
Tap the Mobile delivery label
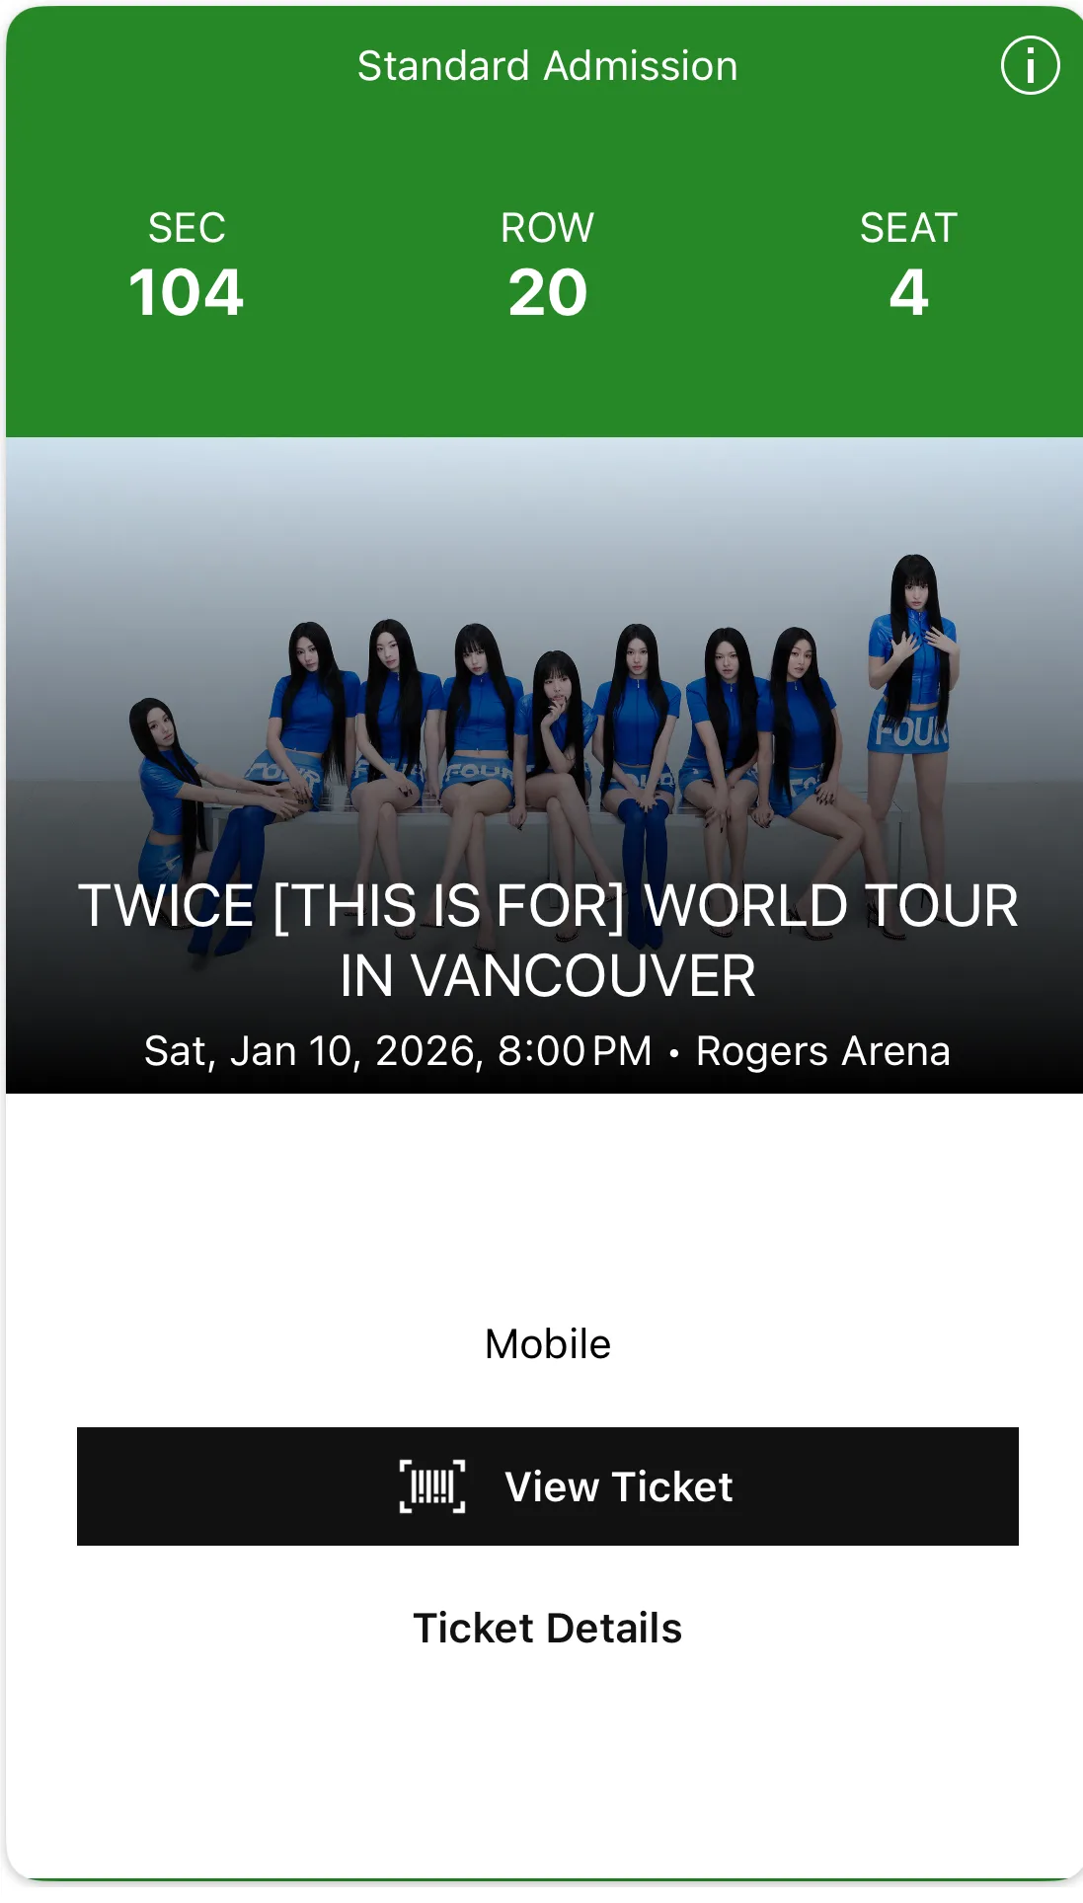tap(548, 1344)
